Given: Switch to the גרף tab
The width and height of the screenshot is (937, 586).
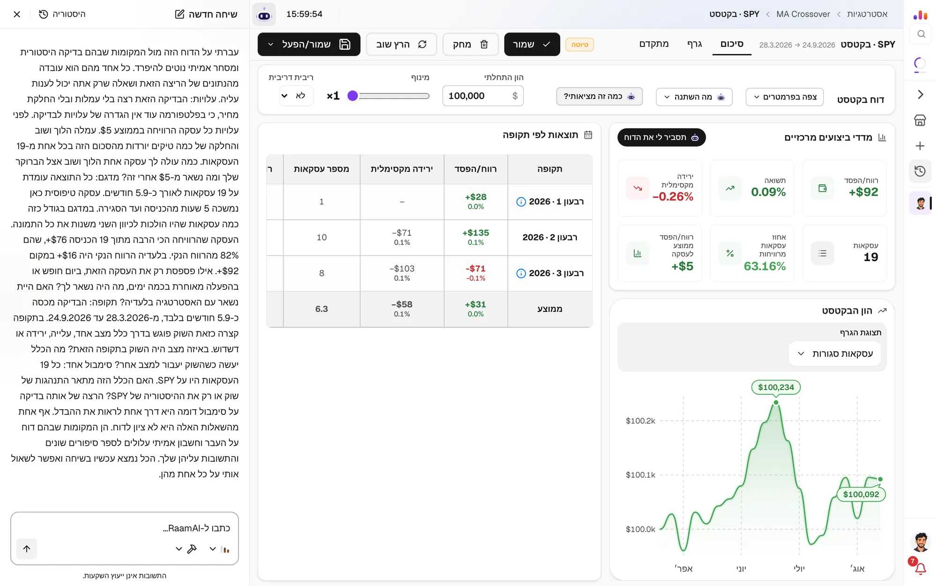Looking at the screenshot, I should (x=694, y=44).
